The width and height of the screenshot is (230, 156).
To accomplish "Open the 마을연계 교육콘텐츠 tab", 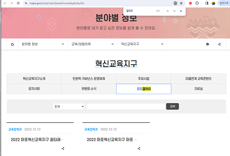I will point(198,79).
